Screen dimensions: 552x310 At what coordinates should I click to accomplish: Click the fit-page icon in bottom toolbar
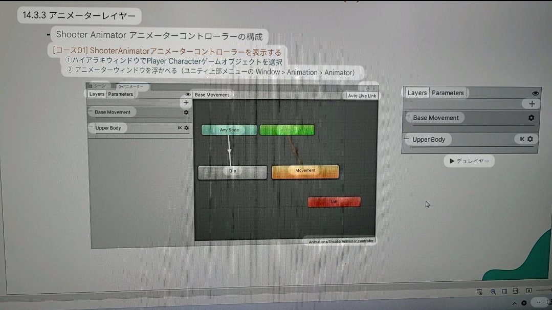pyautogui.click(x=504, y=291)
